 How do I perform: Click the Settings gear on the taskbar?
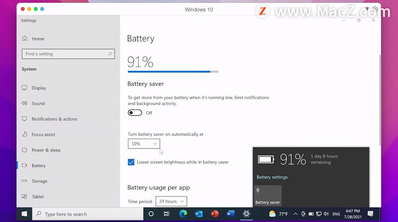pyautogui.click(x=246, y=214)
